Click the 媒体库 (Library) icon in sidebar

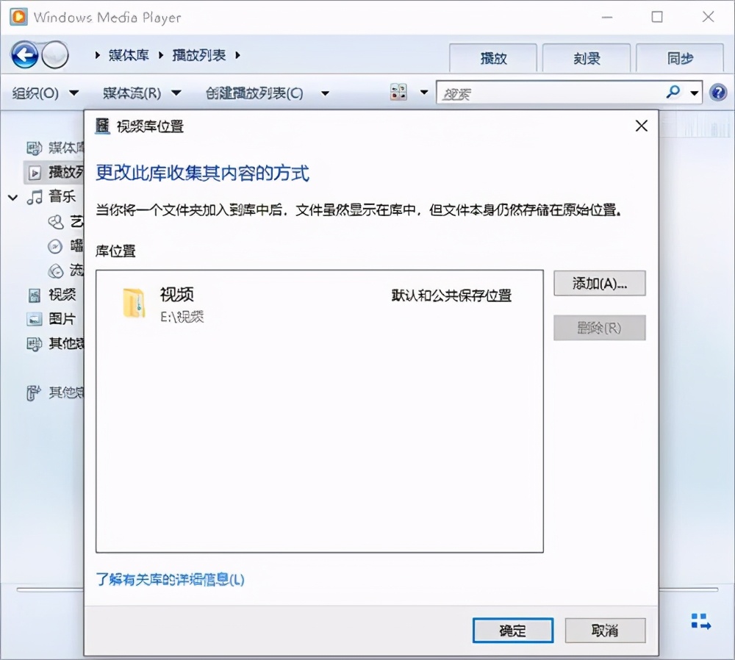pos(34,147)
